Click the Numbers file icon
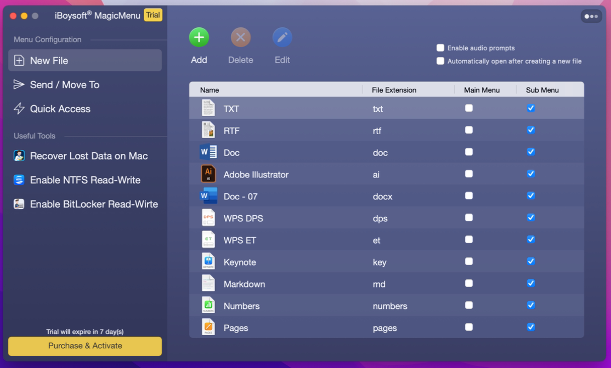This screenshot has height=368, width=611. click(208, 306)
